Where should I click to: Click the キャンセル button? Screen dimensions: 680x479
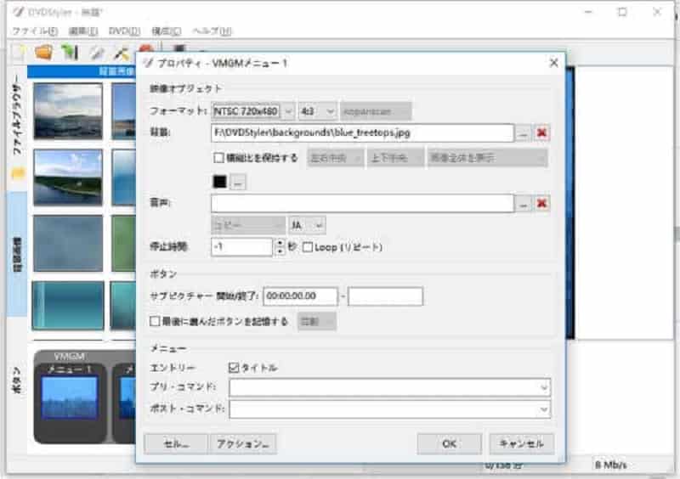tap(522, 444)
